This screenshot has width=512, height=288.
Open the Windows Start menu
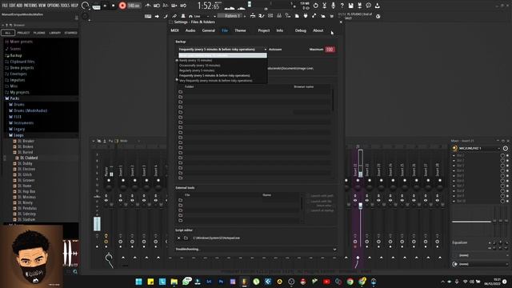click(x=138, y=282)
